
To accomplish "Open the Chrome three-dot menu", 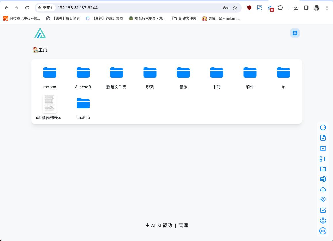I will coord(327,8).
